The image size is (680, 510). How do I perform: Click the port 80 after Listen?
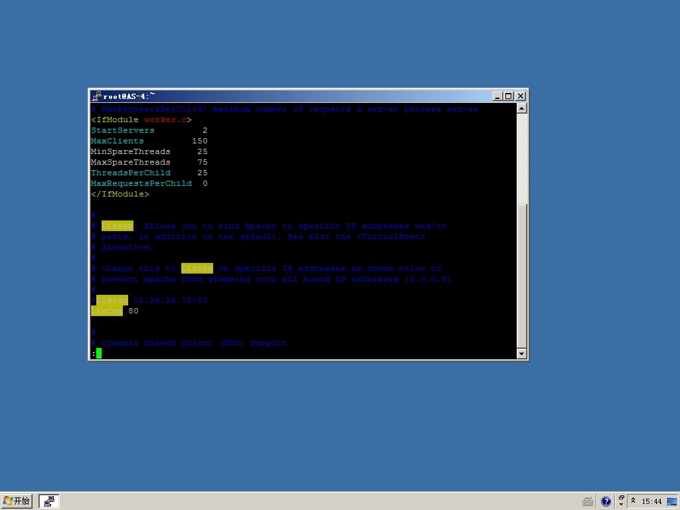133,311
